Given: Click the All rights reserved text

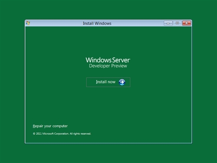Looking at the screenshot, I should point(80,133).
